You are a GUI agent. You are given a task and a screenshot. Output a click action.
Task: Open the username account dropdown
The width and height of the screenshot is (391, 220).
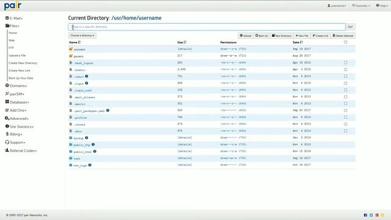click(337, 5)
